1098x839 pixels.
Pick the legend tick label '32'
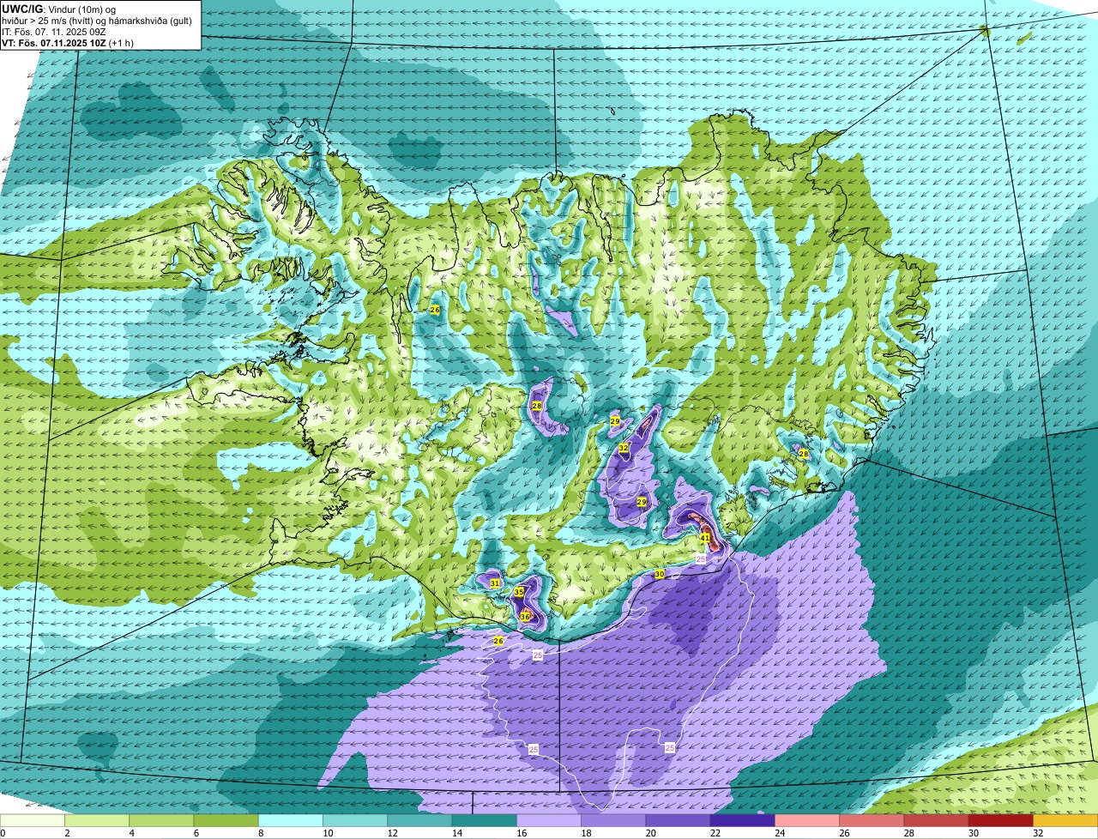pyautogui.click(x=1037, y=833)
